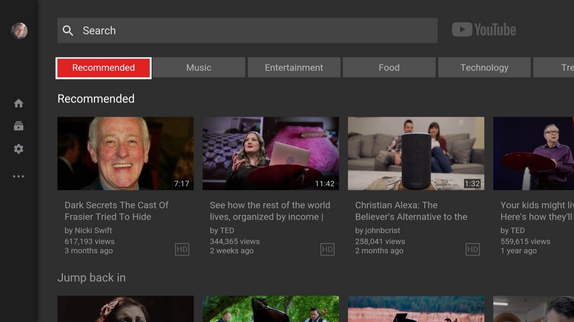Click the search magnifier icon
This screenshot has height=322, width=574.
(x=68, y=30)
